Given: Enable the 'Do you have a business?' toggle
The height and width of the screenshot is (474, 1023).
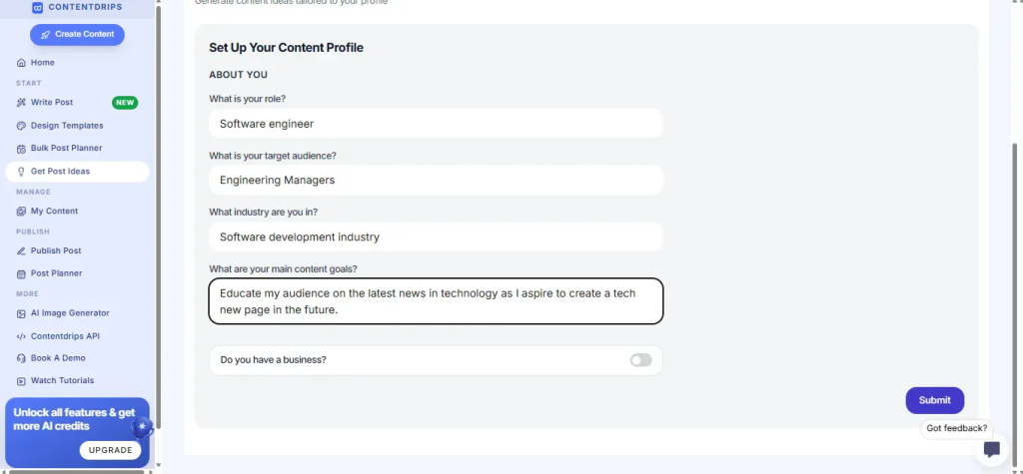Looking at the screenshot, I should tap(640, 360).
